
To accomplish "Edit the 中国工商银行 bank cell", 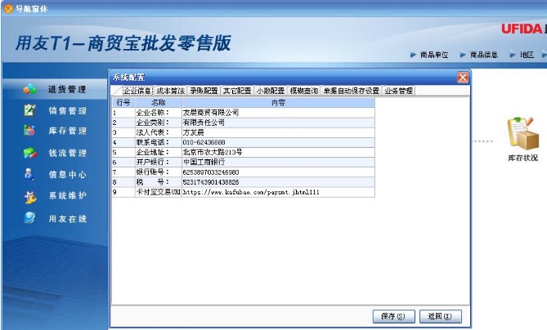I will pos(278,162).
